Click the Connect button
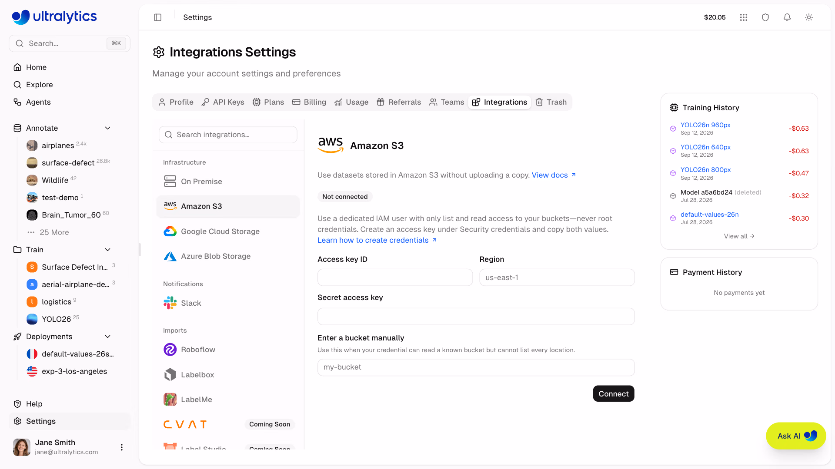Viewport: 835px width, 469px height. tap(613, 394)
